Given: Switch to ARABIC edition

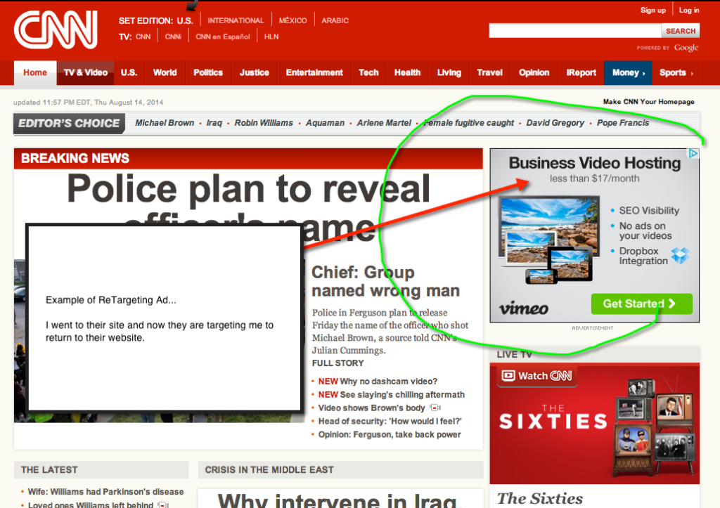Looking at the screenshot, I should (x=335, y=20).
